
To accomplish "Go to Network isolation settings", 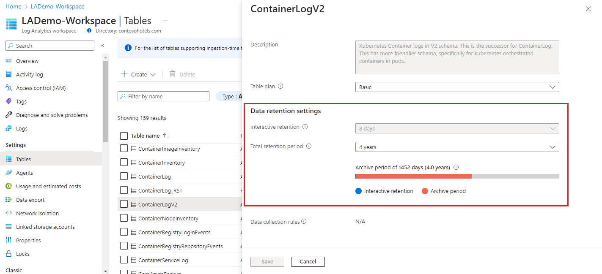I will click(37, 213).
